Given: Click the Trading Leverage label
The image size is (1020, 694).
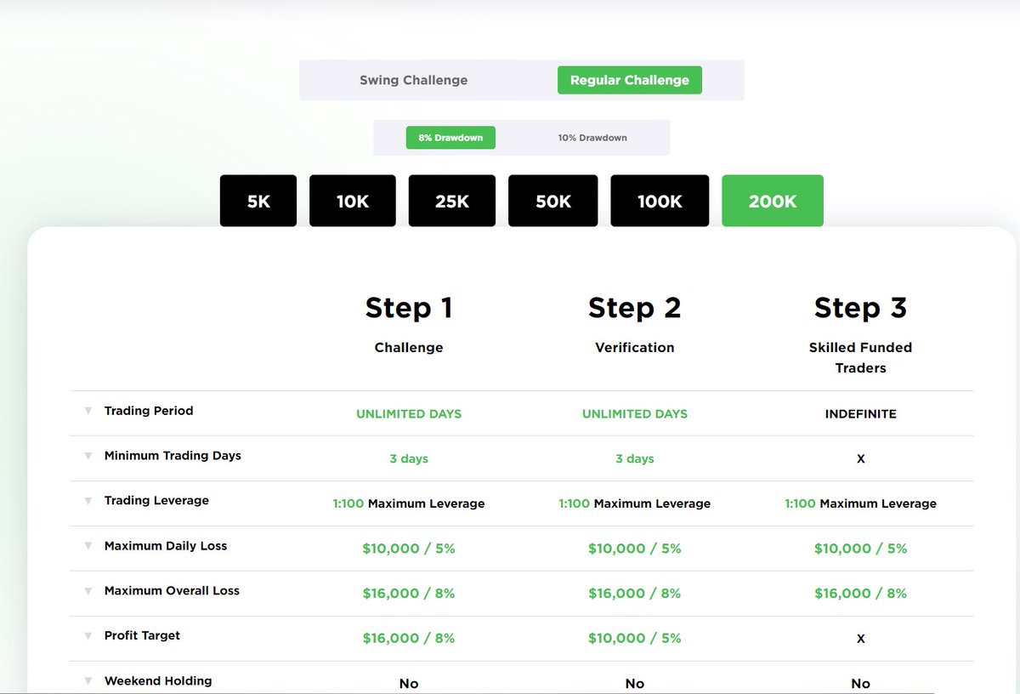Looking at the screenshot, I should pos(156,501).
